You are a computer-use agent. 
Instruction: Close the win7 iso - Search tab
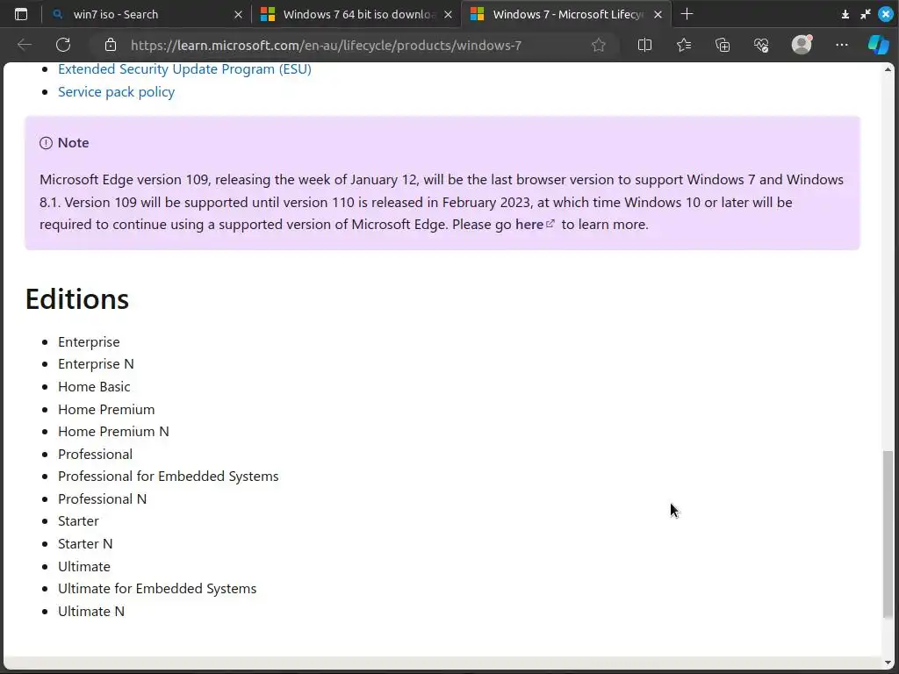pos(239,15)
